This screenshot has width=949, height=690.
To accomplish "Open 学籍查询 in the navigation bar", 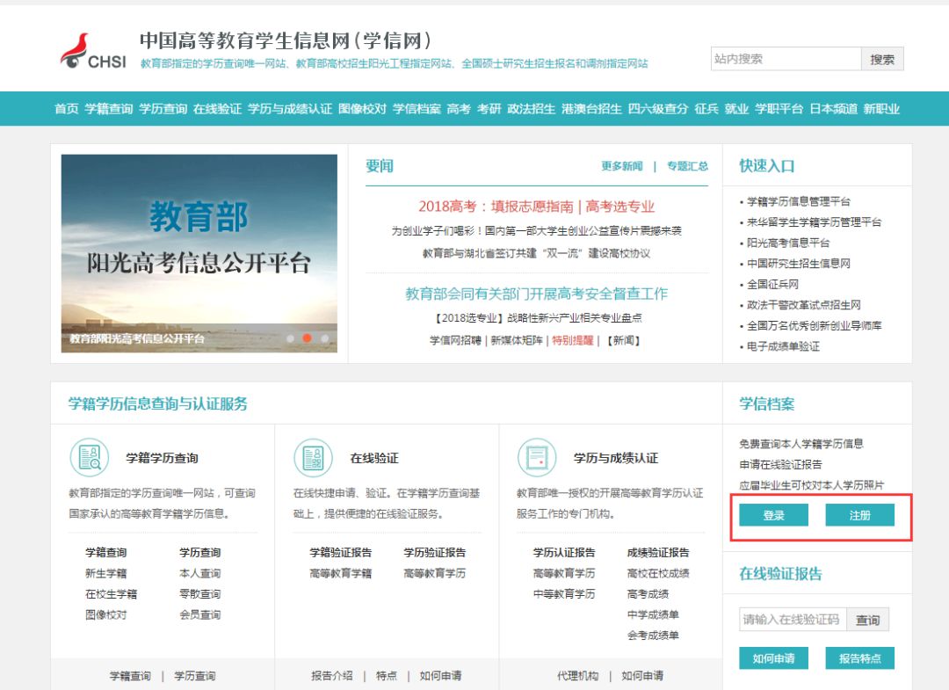I will [x=108, y=109].
